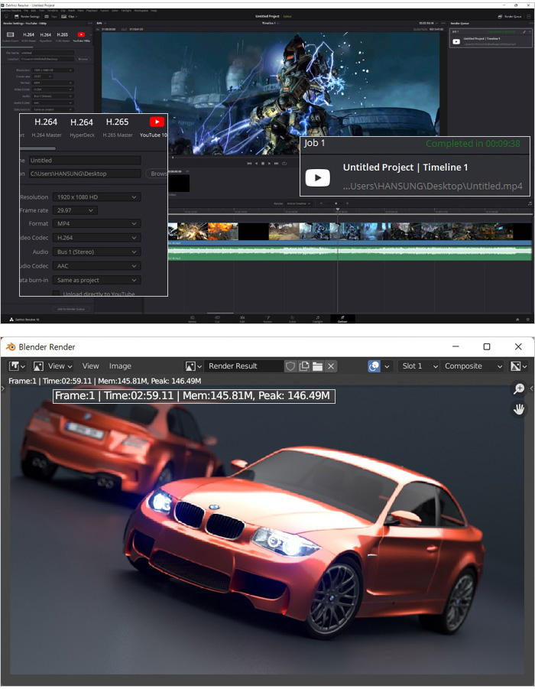Screen dimensions: 535x689
Task: Click the Browse button for file location
Action: 158,174
